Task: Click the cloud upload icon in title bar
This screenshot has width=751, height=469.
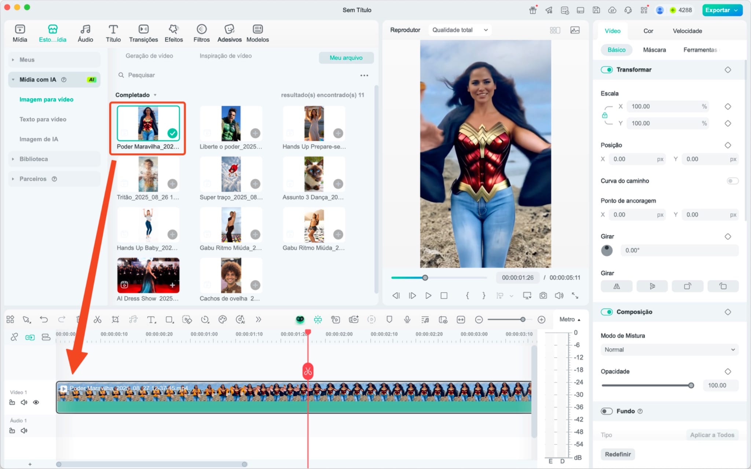Action: 612,10
